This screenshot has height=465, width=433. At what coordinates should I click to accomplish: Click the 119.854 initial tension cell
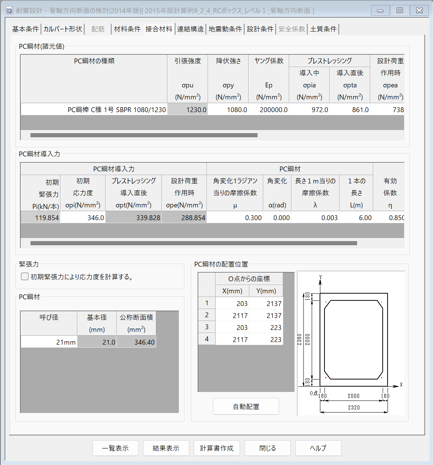click(x=41, y=217)
